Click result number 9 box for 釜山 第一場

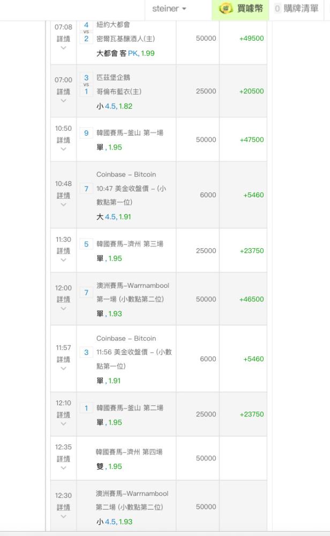pyautogui.click(x=86, y=133)
